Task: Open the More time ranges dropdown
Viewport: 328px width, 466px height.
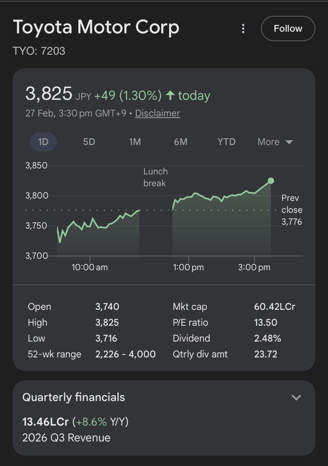Action: [x=275, y=142]
